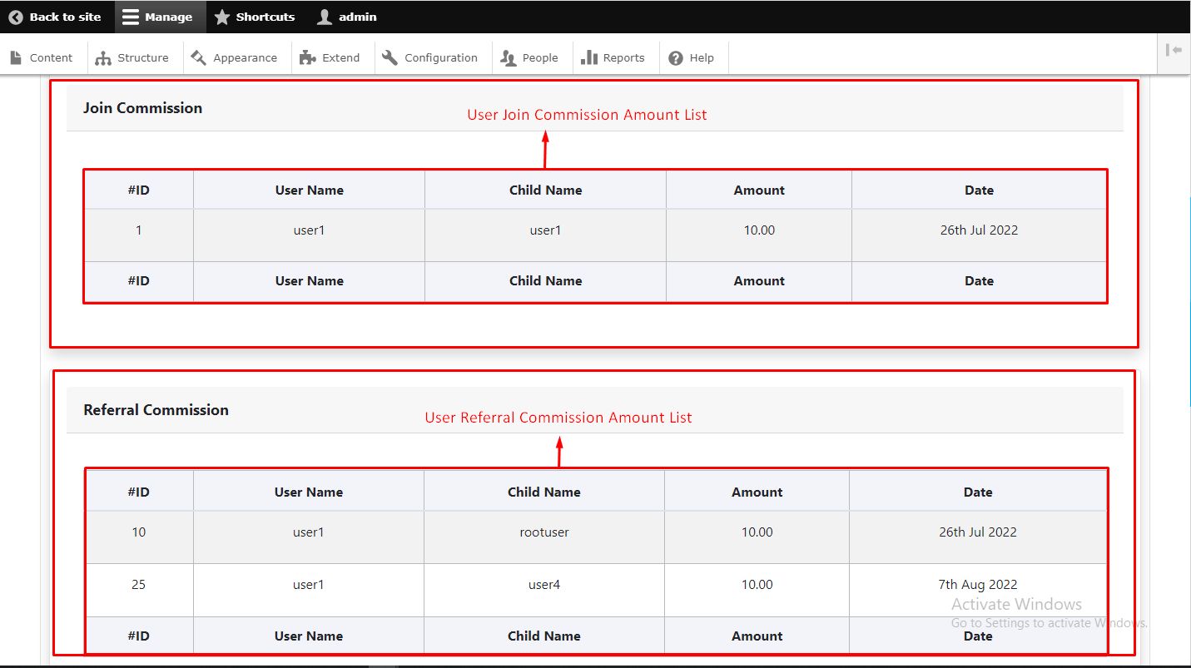Open Shortcuts via the star icon

pyautogui.click(x=222, y=17)
